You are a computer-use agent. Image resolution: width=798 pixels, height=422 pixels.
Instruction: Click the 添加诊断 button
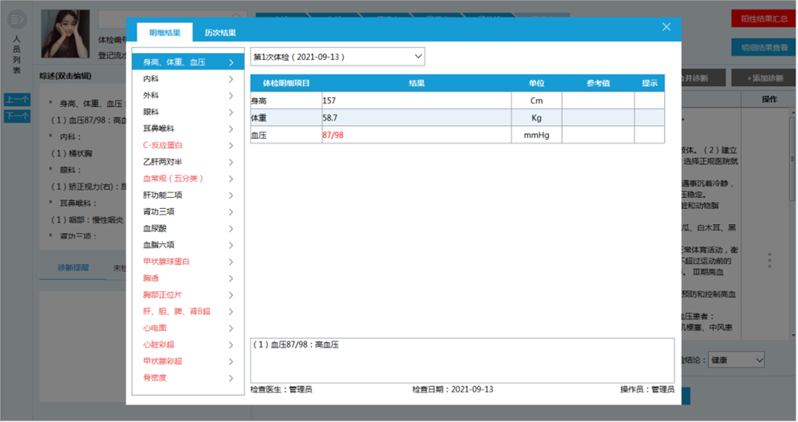[763, 78]
